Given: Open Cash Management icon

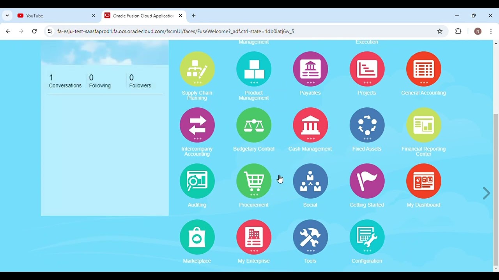Looking at the screenshot, I should [x=310, y=125].
